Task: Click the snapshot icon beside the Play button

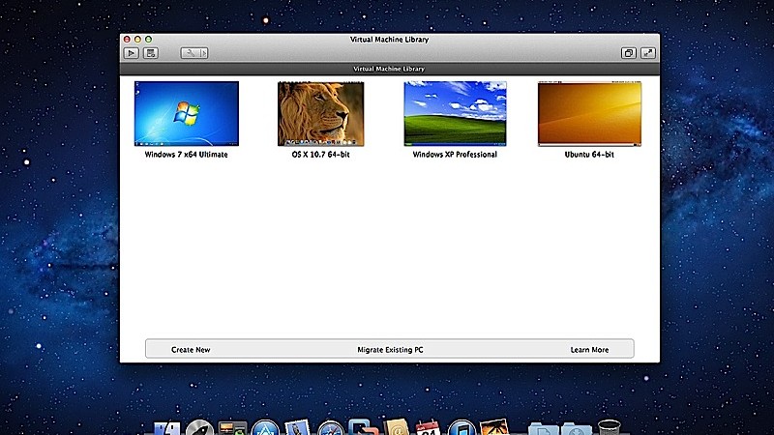Action: coord(151,53)
